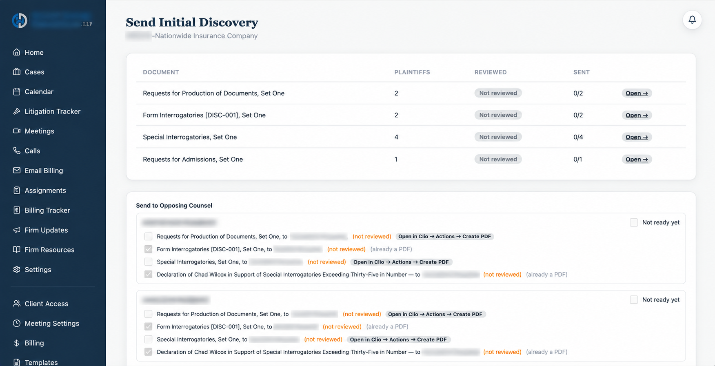Check "Not ready yet" for the first counsel group
715x366 pixels.
(x=634, y=222)
